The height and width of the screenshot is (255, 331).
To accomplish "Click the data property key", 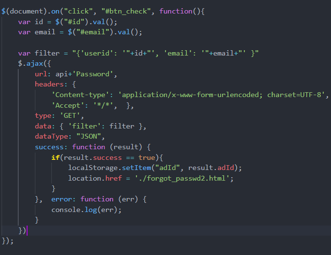I will click(x=43, y=126).
